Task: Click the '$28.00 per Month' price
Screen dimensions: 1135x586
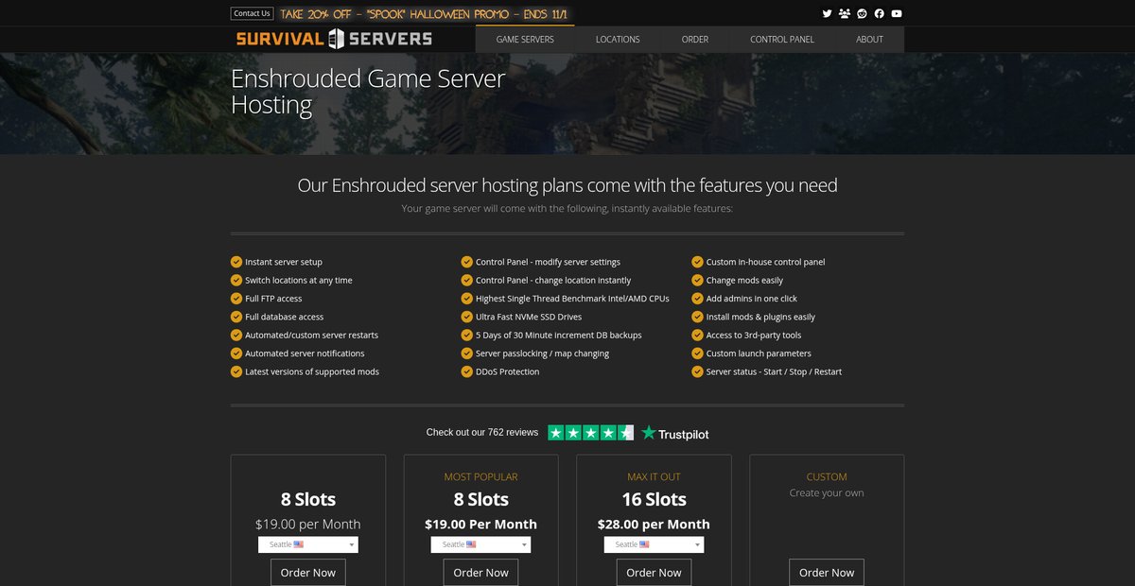Action: click(654, 524)
